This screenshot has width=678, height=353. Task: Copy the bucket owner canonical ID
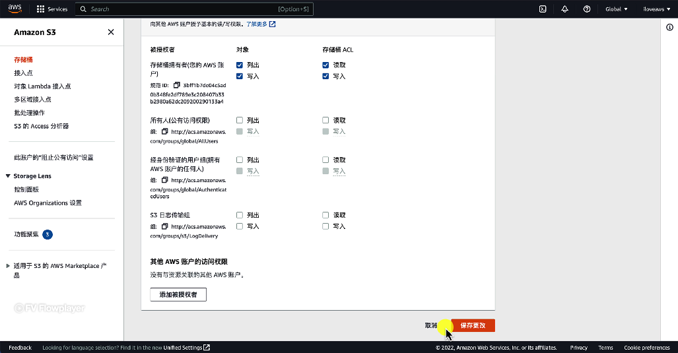tap(176, 85)
